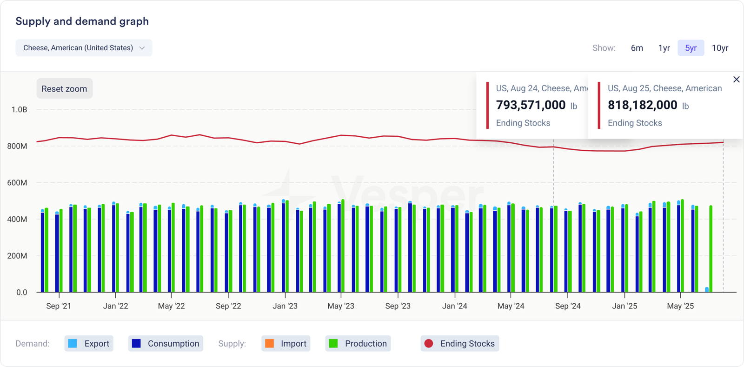Image resolution: width=744 pixels, height=367 pixels.
Task: Click the orange Import legend square
Action: coord(269,343)
